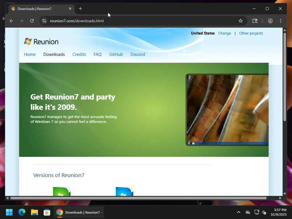The width and height of the screenshot is (292, 219).
Task: Open the clock showing 3:57 PM
Action: pyautogui.click(x=278, y=212)
